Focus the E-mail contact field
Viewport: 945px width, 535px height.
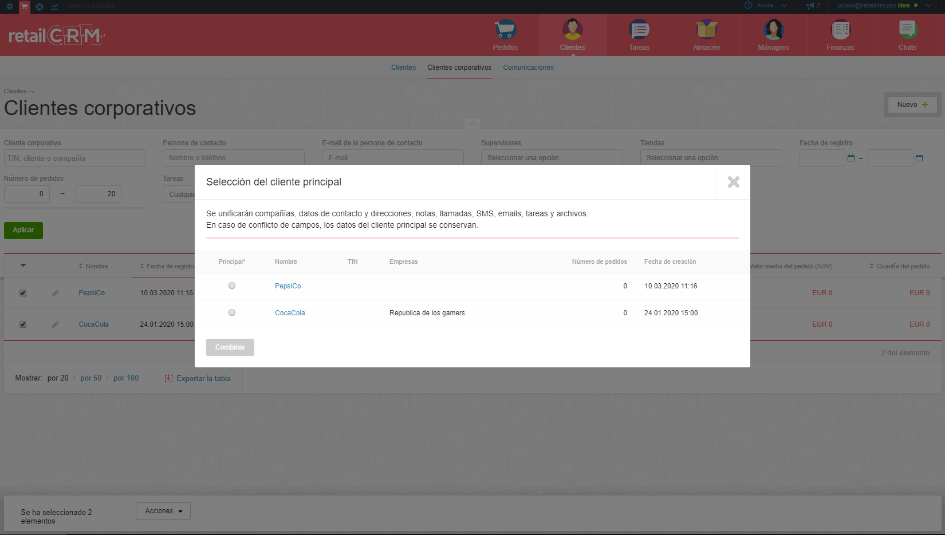(393, 158)
